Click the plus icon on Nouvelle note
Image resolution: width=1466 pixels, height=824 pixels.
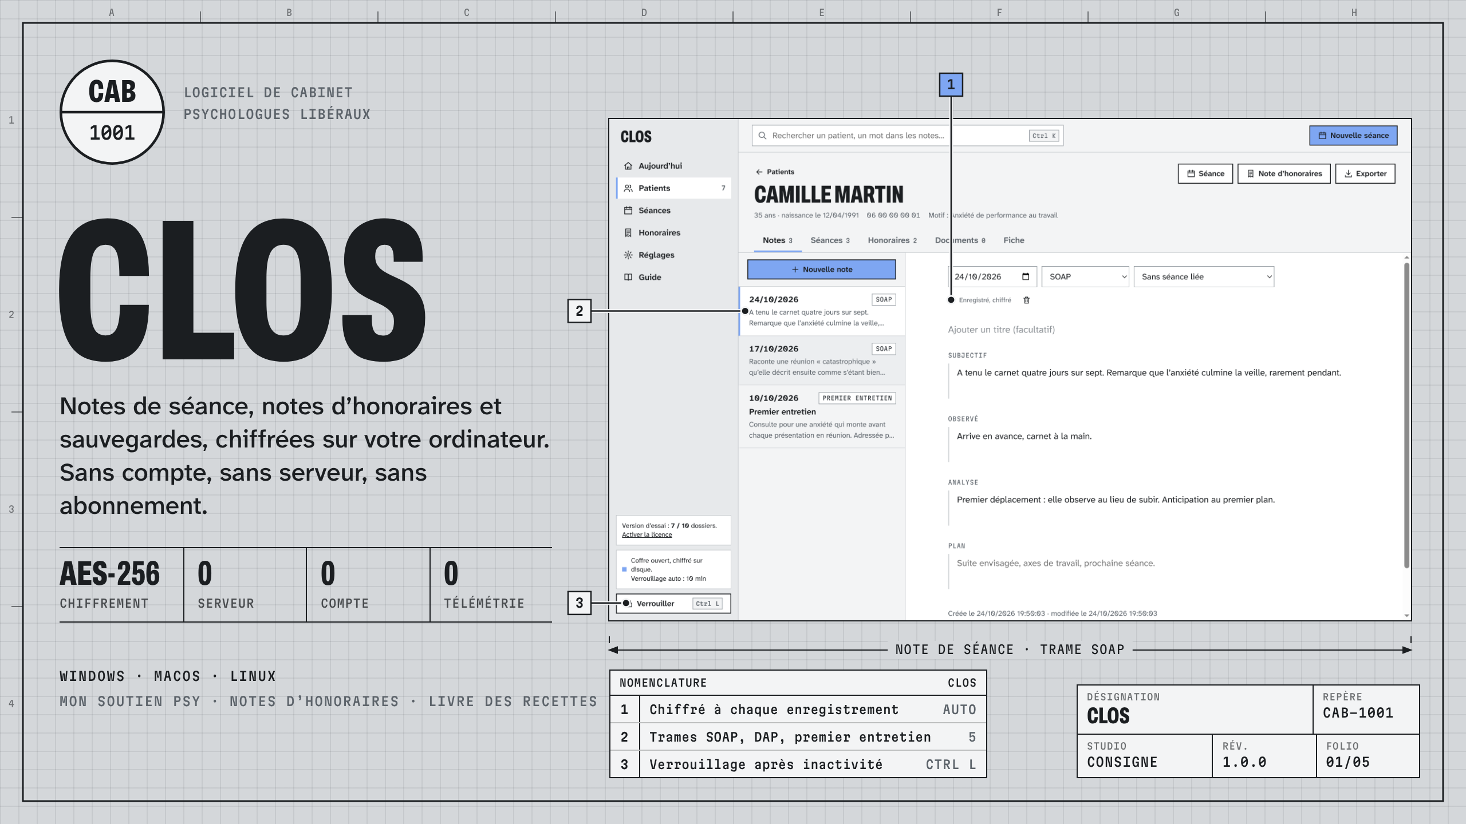[795, 270]
